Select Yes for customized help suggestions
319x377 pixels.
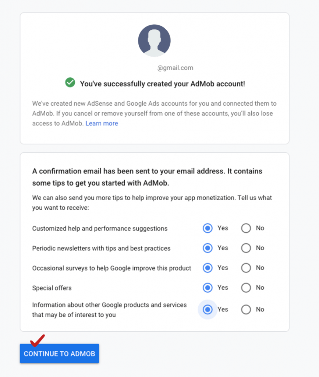207,228
